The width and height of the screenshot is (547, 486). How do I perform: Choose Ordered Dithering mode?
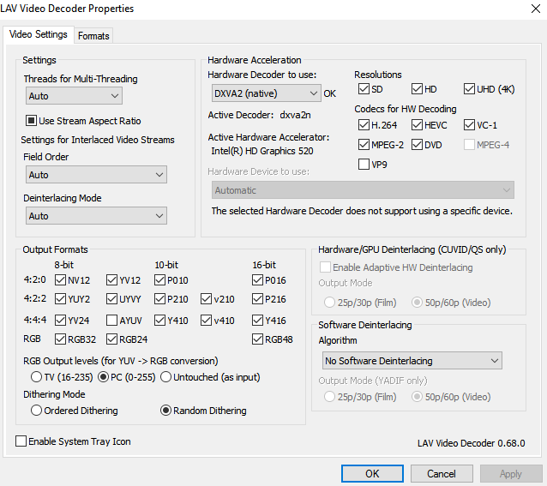pos(36,411)
